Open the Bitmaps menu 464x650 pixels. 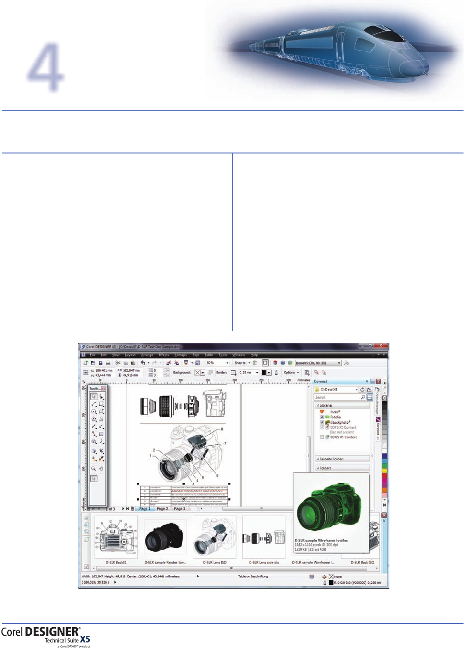click(180, 355)
